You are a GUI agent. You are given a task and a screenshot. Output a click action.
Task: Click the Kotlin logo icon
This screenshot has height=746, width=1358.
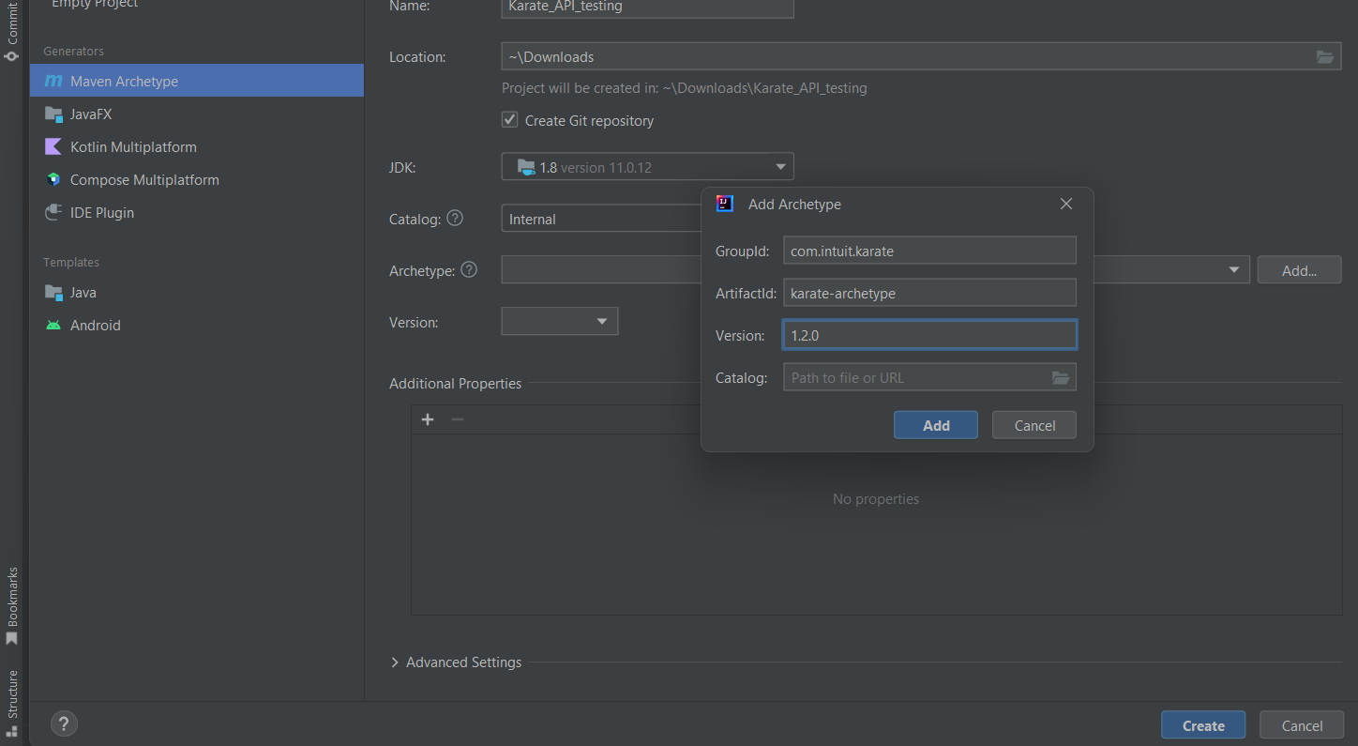click(x=53, y=146)
